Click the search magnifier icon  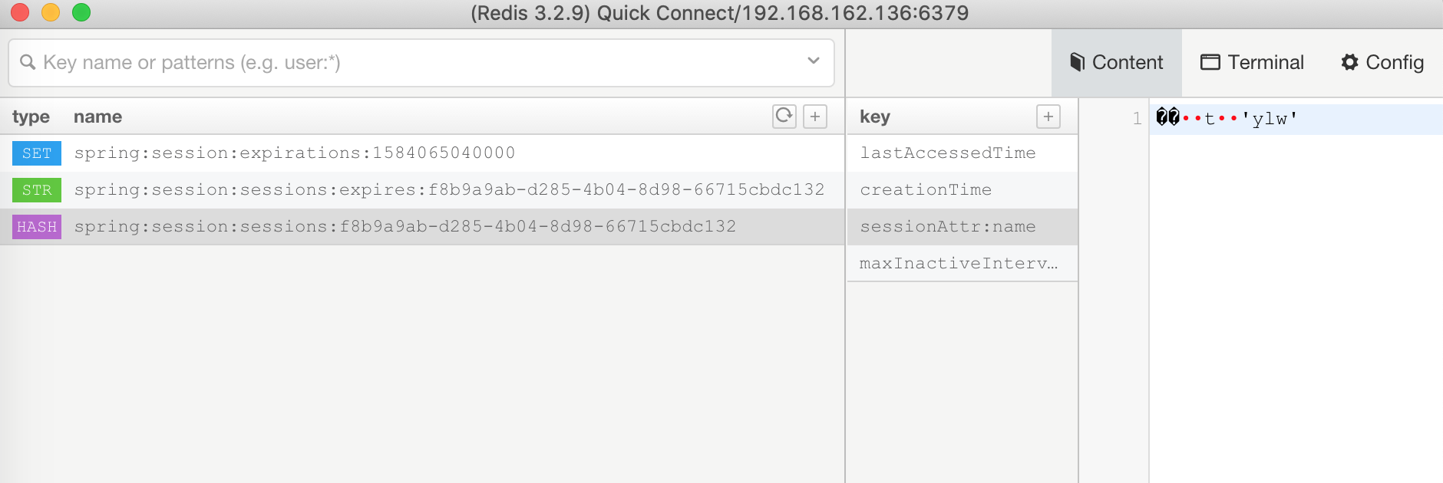[x=28, y=62]
